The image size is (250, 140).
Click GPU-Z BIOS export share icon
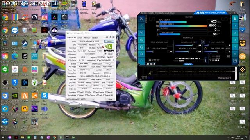pyautogui.click(x=105, y=54)
